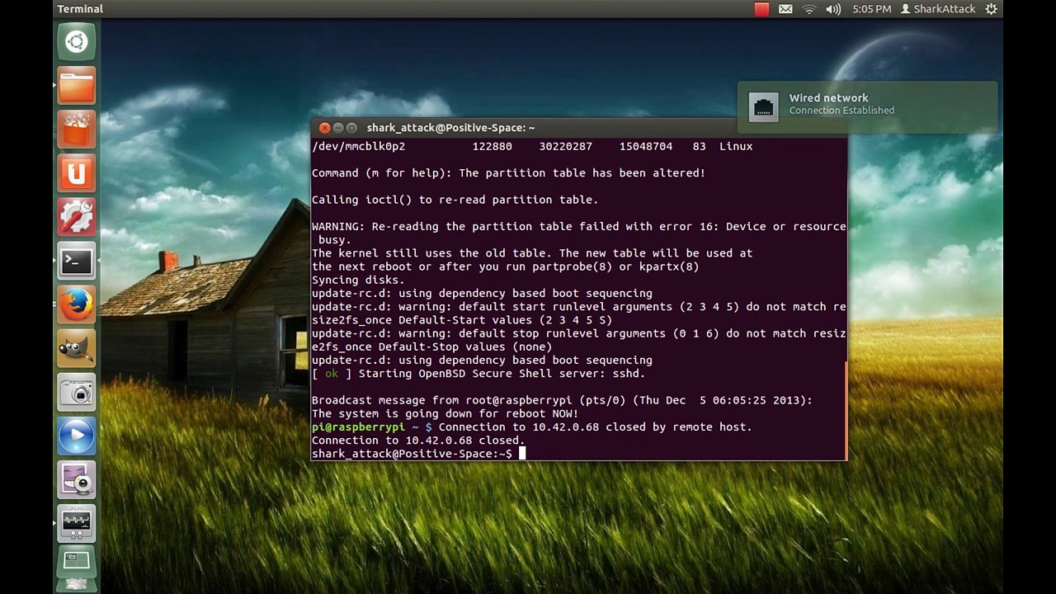This screenshot has width=1056, height=594.
Task: Open System Settings wrench-and-gear icon
Action: [x=77, y=217]
